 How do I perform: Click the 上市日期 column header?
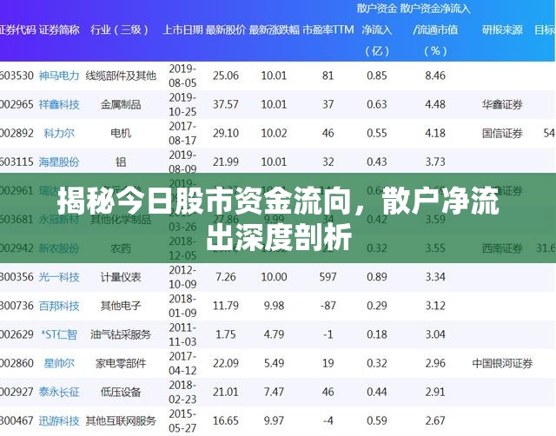tap(182, 30)
